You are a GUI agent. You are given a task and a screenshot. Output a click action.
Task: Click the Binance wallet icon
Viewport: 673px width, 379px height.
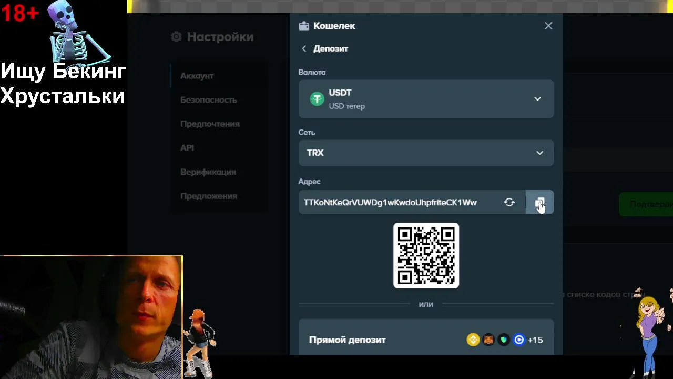click(x=473, y=340)
